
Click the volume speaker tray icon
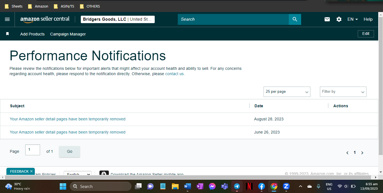click(x=346, y=186)
